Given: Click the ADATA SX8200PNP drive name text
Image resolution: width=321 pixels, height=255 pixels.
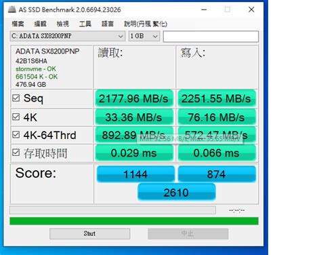Looking at the screenshot, I should point(47,52).
